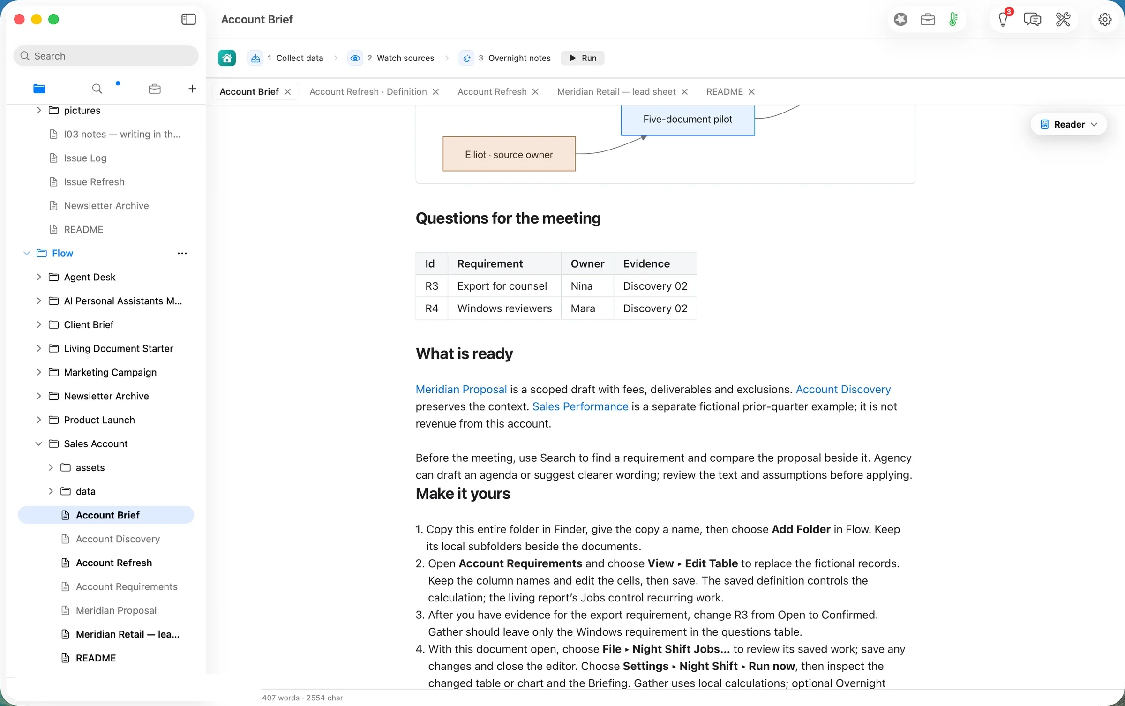Image resolution: width=1125 pixels, height=706 pixels.
Task: Close the Account Refresh tab
Action: coord(535,92)
